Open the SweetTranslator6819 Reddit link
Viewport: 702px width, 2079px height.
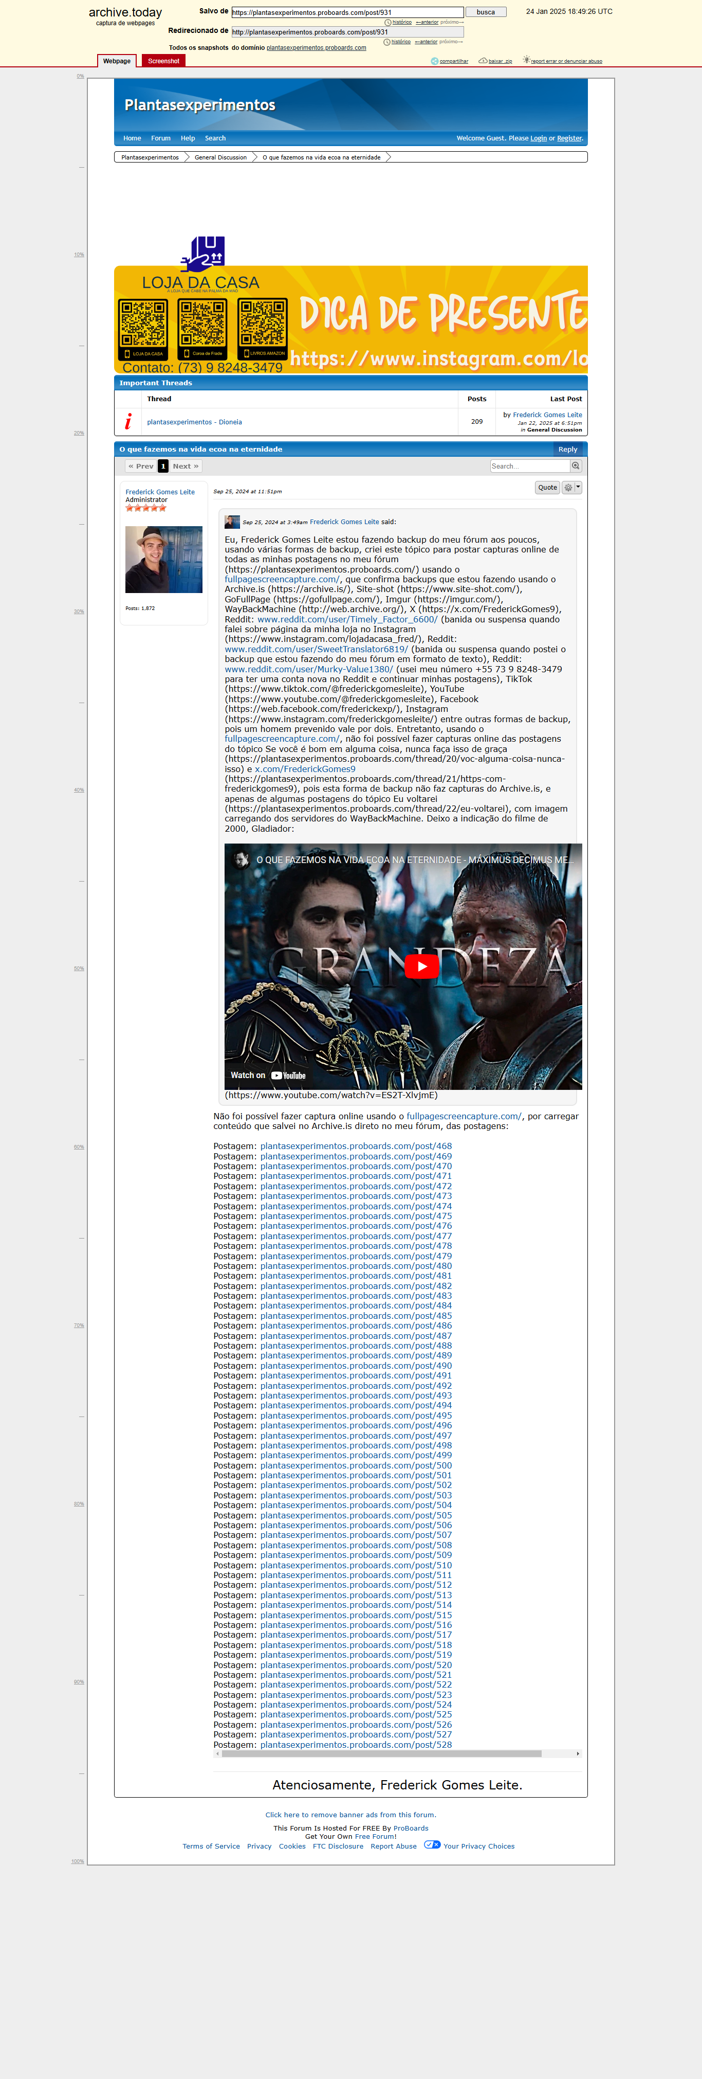click(316, 650)
